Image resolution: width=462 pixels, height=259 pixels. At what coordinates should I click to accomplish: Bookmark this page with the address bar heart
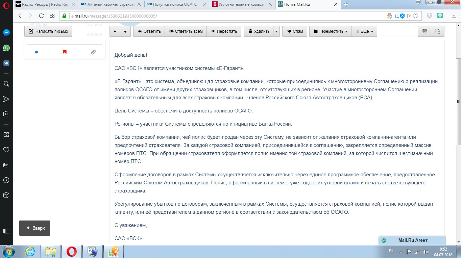pos(416,16)
